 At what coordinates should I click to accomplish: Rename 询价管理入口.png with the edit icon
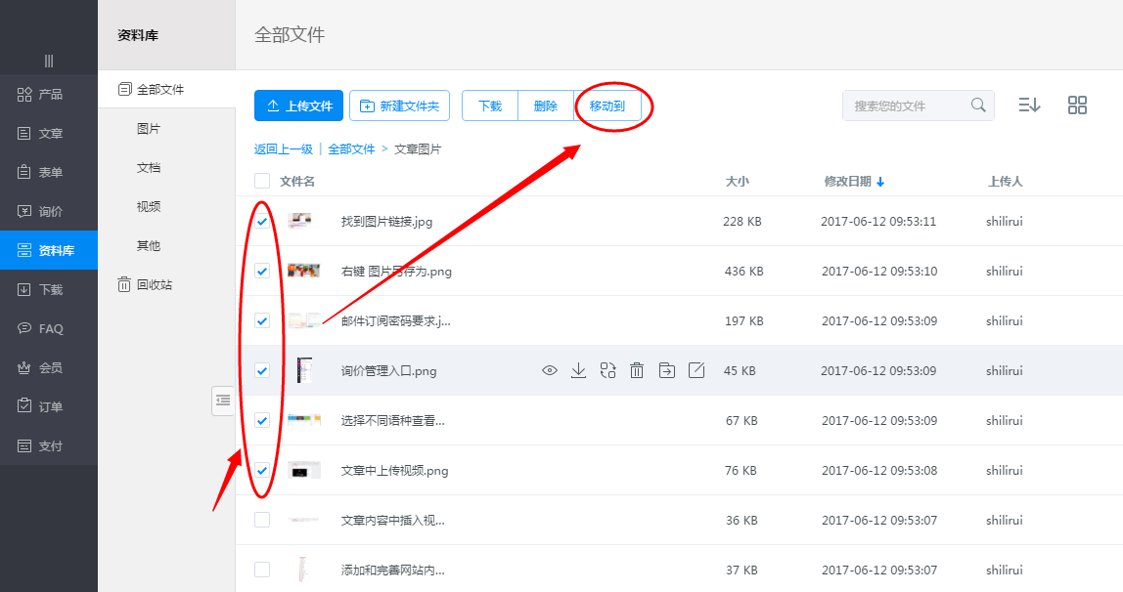coord(696,370)
